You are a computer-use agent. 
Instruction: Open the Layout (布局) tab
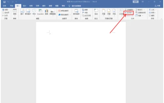[31, 6]
